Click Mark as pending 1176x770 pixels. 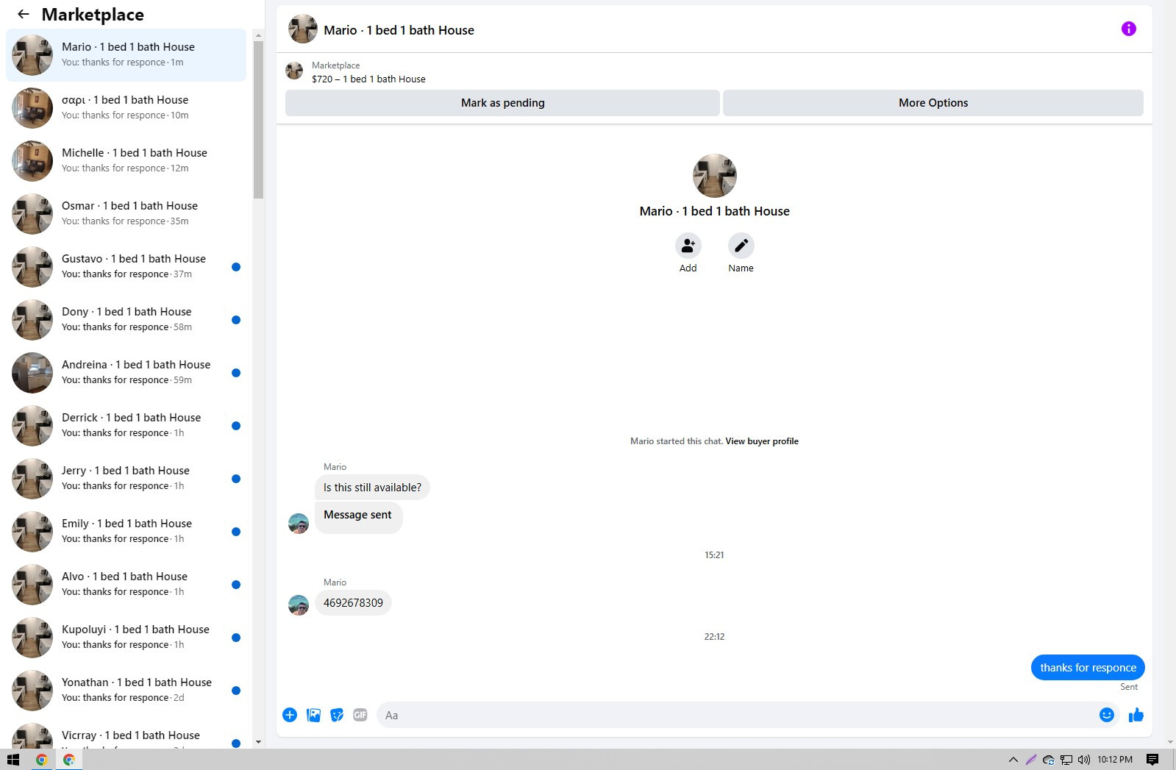[x=502, y=103]
